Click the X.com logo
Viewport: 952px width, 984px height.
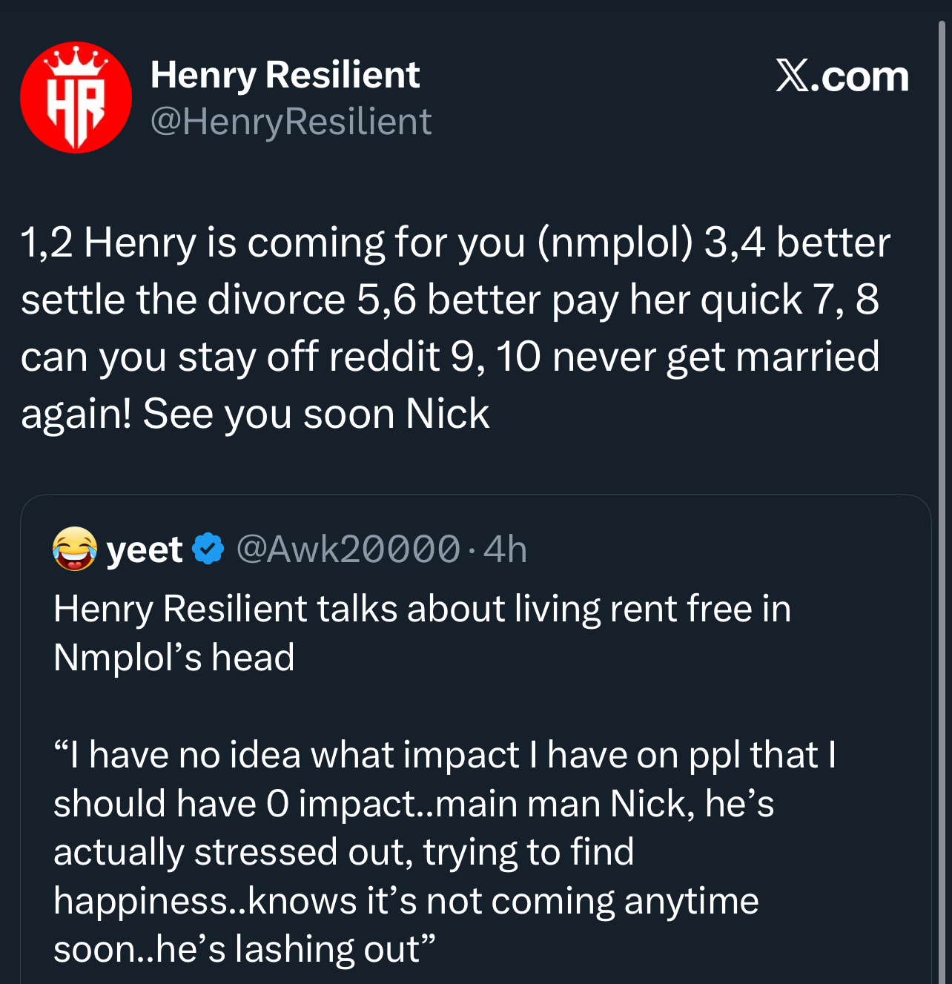click(x=842, y=76)
